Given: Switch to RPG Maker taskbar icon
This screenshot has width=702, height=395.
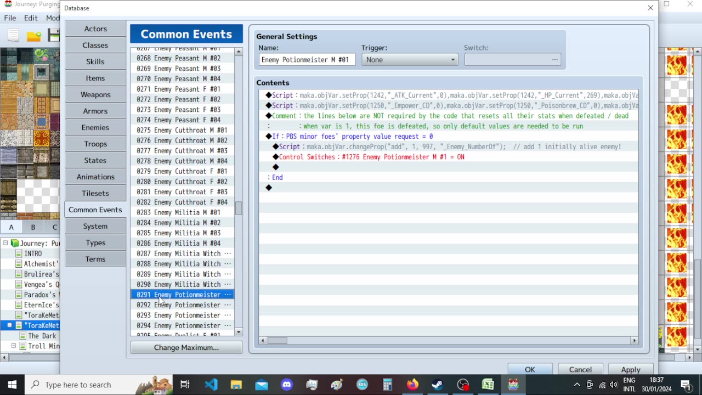Looking at the screenshot, I should pyautogui.click(x=513, y=385).
